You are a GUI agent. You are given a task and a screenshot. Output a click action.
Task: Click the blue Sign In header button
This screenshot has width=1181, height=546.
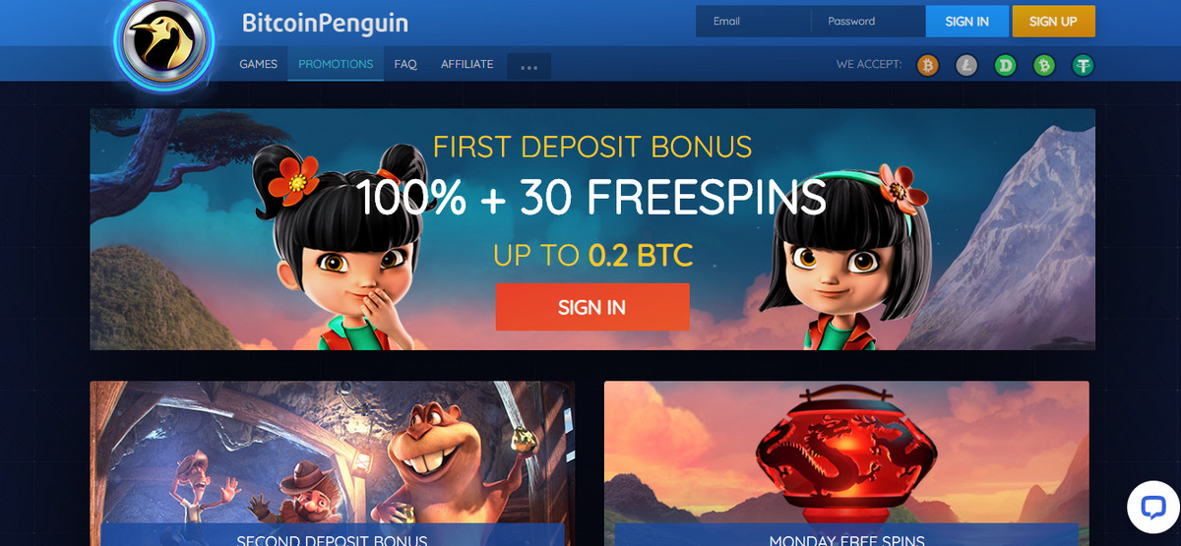tap(967, 21)
